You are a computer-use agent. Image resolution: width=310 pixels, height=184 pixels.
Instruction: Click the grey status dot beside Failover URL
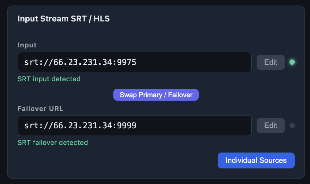(292, 126)
